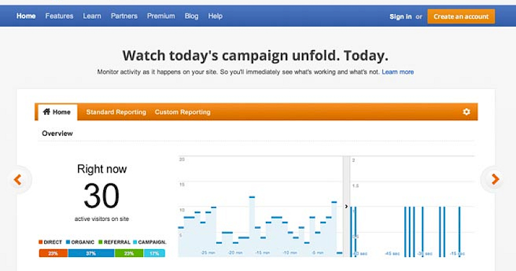Expand the chart panel divider arrow
The image size is (516, 271).
(346, 206)
